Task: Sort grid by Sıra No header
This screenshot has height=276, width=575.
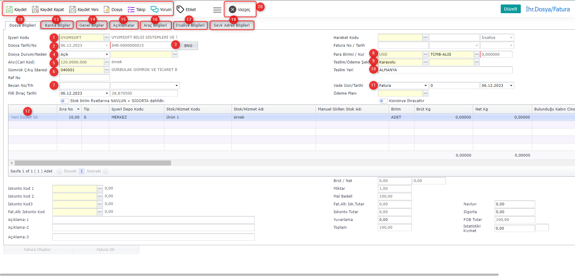Action: pos(69,109)
